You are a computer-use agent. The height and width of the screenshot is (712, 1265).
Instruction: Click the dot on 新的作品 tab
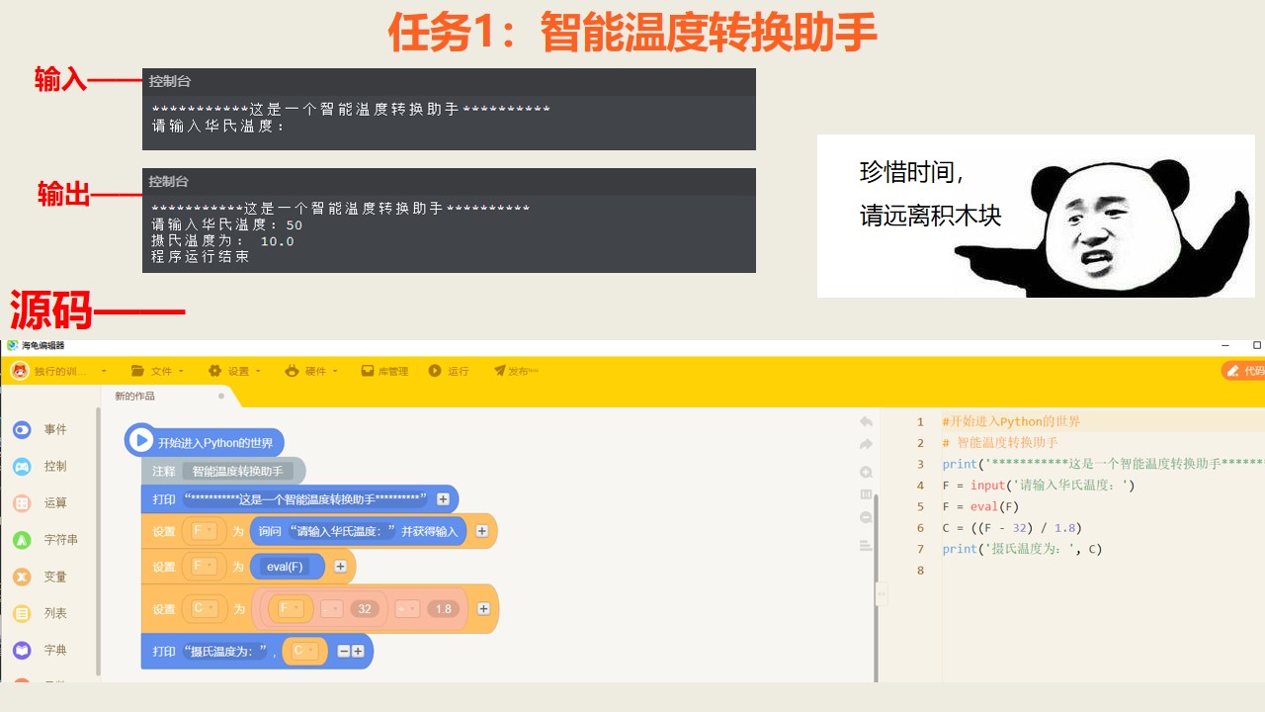pos(221,396)
